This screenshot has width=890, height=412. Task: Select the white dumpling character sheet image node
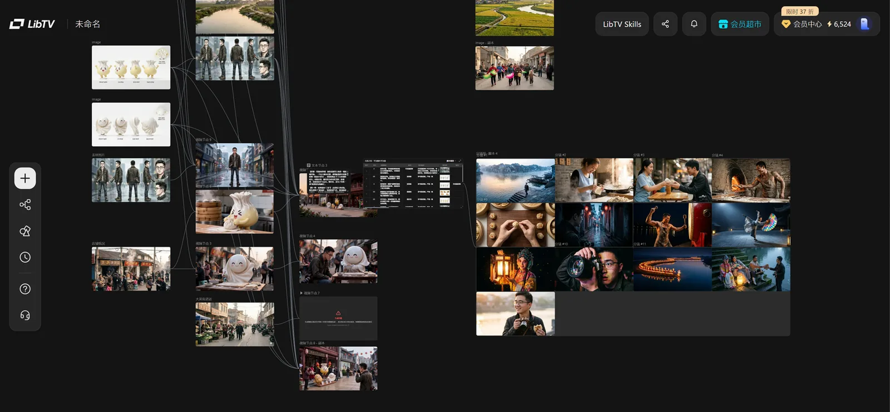131,125
